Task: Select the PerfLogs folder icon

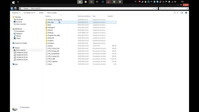Action: 47,33
